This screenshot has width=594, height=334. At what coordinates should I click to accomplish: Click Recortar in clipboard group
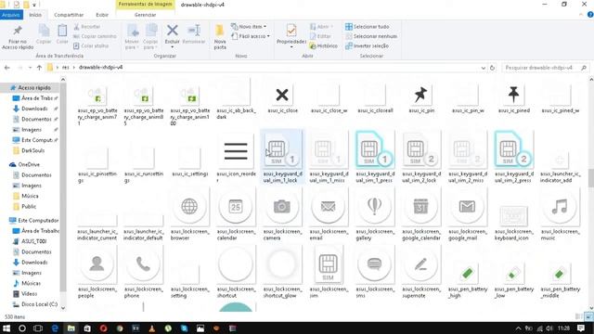[86, 27]
